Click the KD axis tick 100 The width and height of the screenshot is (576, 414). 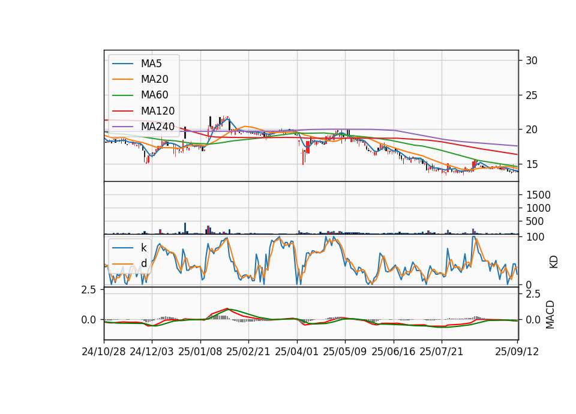(535, 237)
